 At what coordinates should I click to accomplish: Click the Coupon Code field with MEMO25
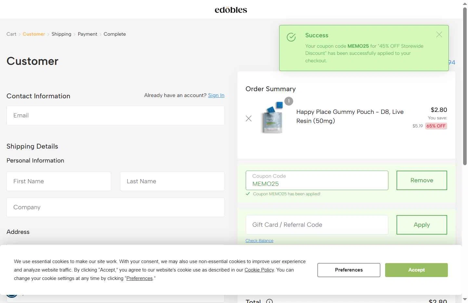click(317, 180)
